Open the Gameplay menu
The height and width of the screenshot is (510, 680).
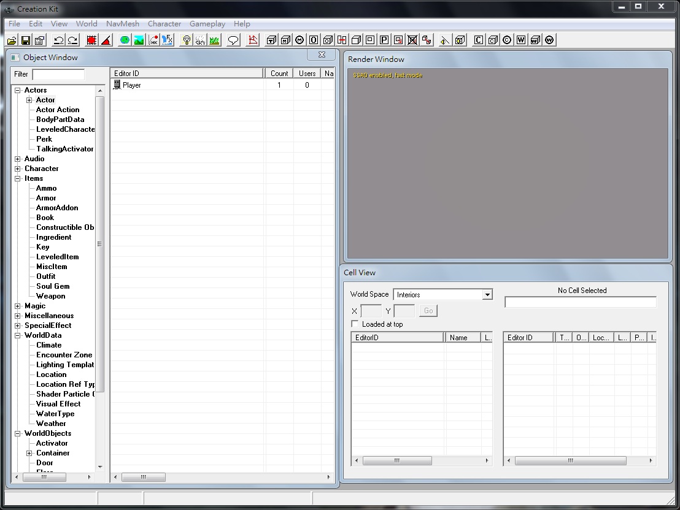pyautogui.click(x=207, y=24)
